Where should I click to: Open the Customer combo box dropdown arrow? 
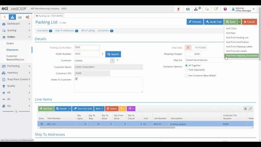click(x=113, y=61)
